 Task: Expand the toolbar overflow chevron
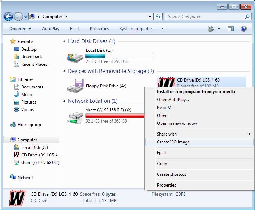tap(163, 29)
